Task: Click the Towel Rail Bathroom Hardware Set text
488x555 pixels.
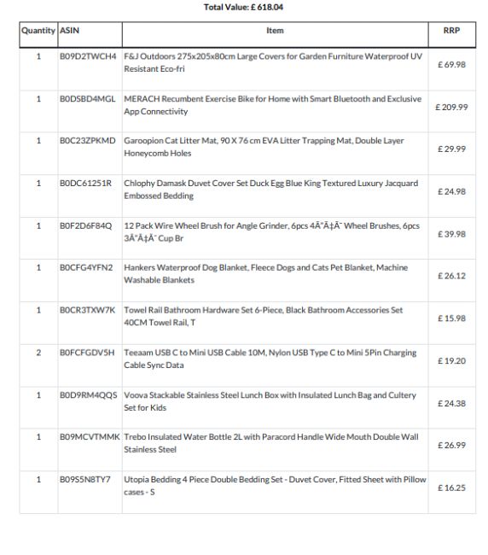Action: pos(263,316)
